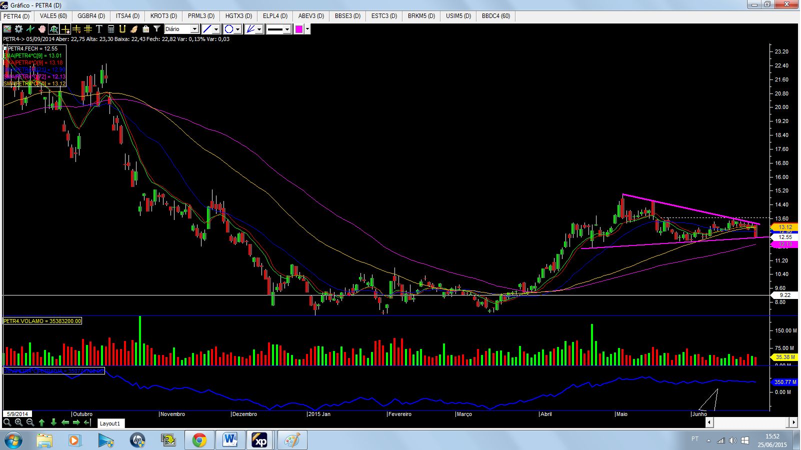Open Windows Media Player on taskbar
The image size is (801, 450).
coord(75,440)
